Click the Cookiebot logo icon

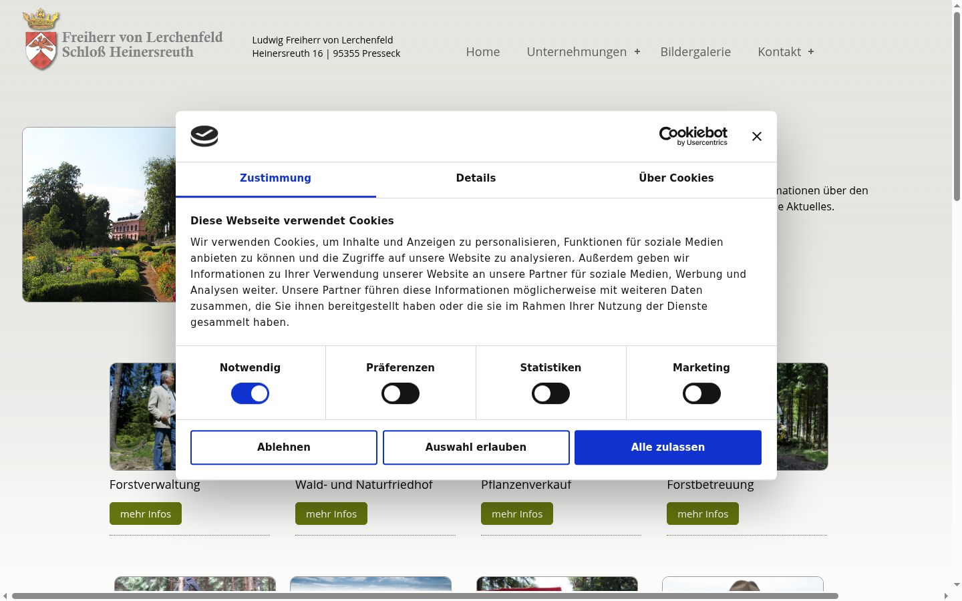(x=204, y=136)
